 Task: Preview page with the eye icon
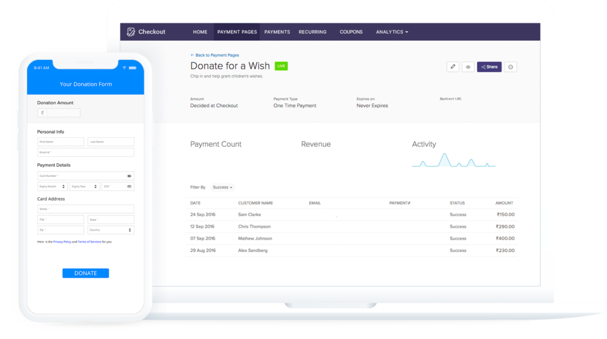point(468,67)
